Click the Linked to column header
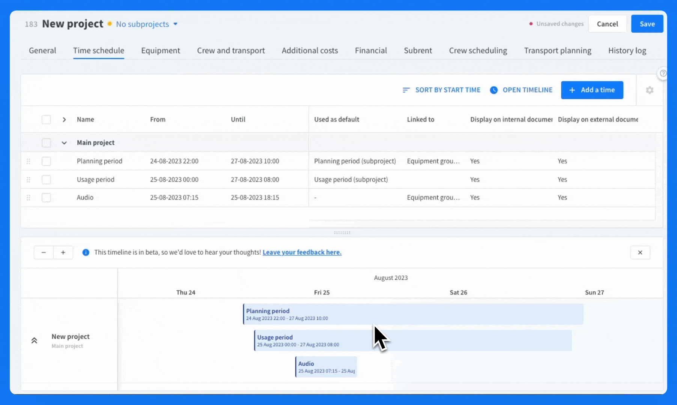Image resolution: width=677 pixels, height=405 pixels. [x=421, y=120]
